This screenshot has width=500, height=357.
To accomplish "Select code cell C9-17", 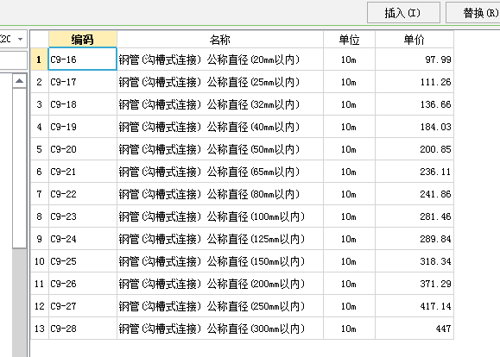I will 83,82.
